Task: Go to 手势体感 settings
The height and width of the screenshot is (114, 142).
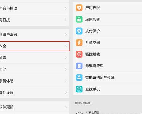Action: 35,81
